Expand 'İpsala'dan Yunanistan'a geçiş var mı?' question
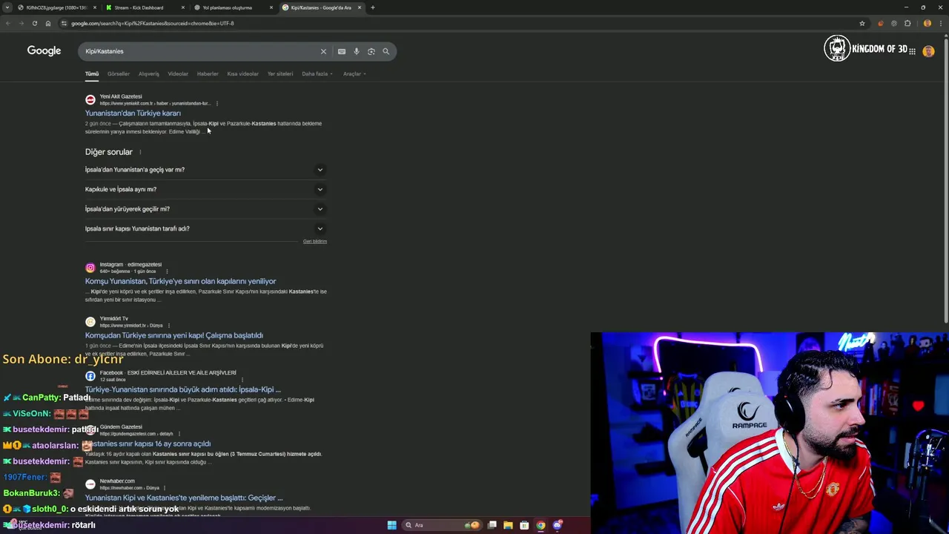Image resolution: width=949 pixels, height=534 pixels. (205, 170)
